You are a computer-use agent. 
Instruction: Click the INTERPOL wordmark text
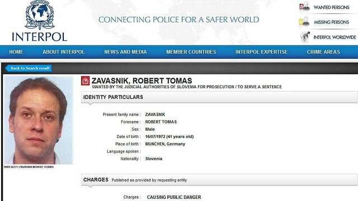(x=40, y=37)
